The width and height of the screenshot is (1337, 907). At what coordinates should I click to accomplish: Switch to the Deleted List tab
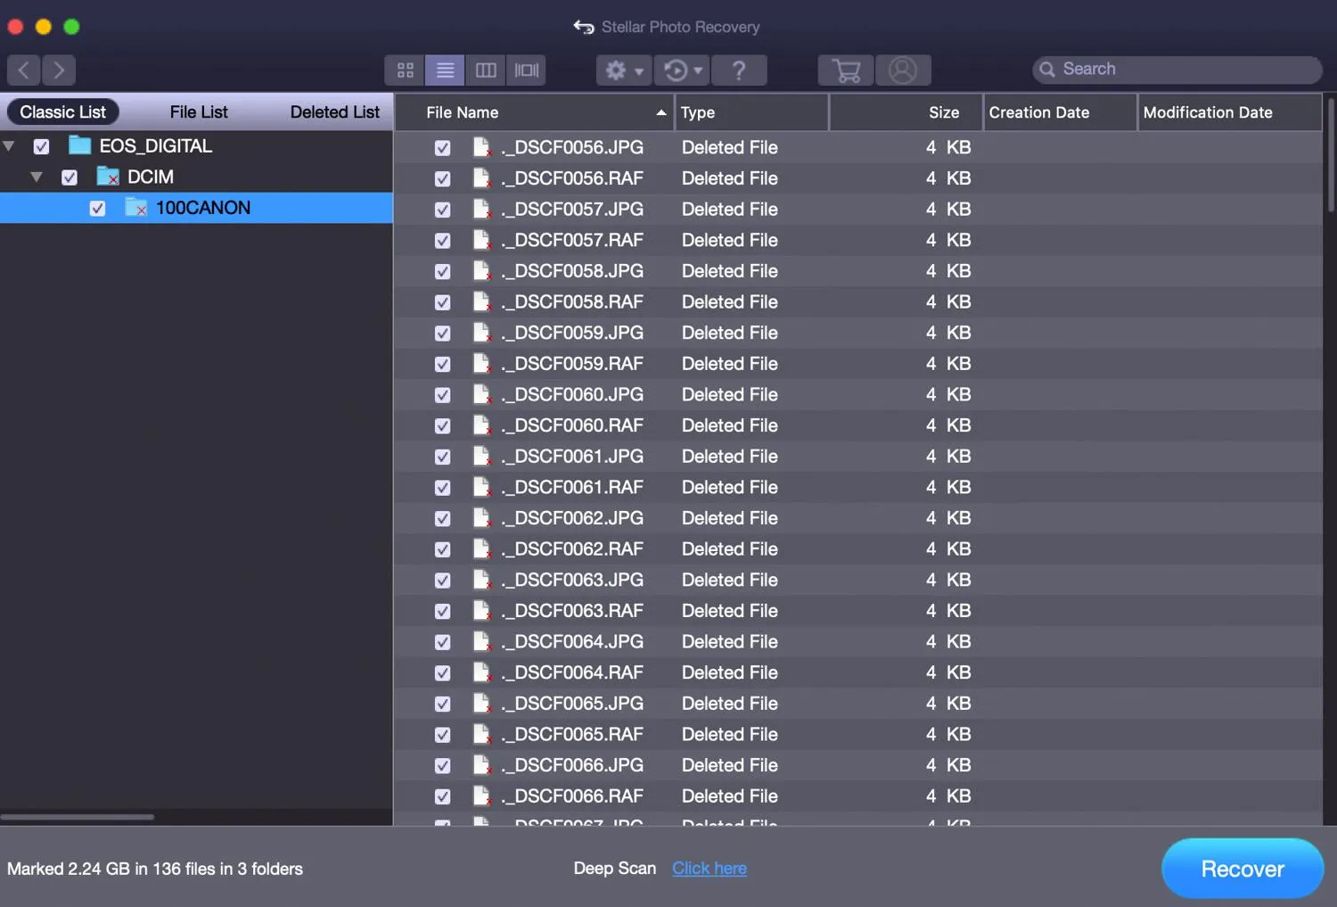pos(335,112)
